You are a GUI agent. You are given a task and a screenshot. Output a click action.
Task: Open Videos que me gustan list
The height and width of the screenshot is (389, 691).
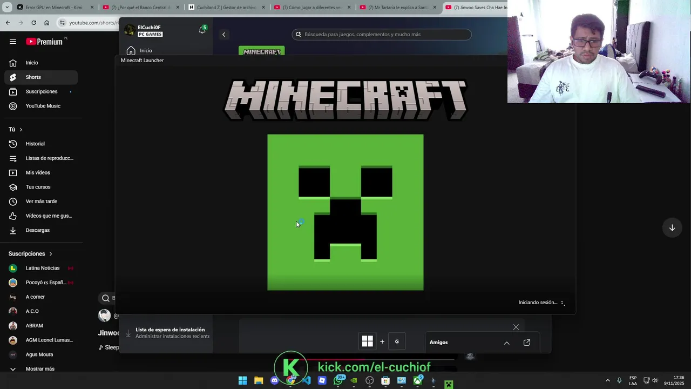click(x=41, y=216)
